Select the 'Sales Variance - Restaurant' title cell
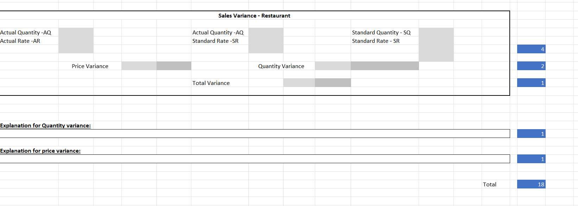Viewport: 578px width, 206px height. [x=254, y=15]
